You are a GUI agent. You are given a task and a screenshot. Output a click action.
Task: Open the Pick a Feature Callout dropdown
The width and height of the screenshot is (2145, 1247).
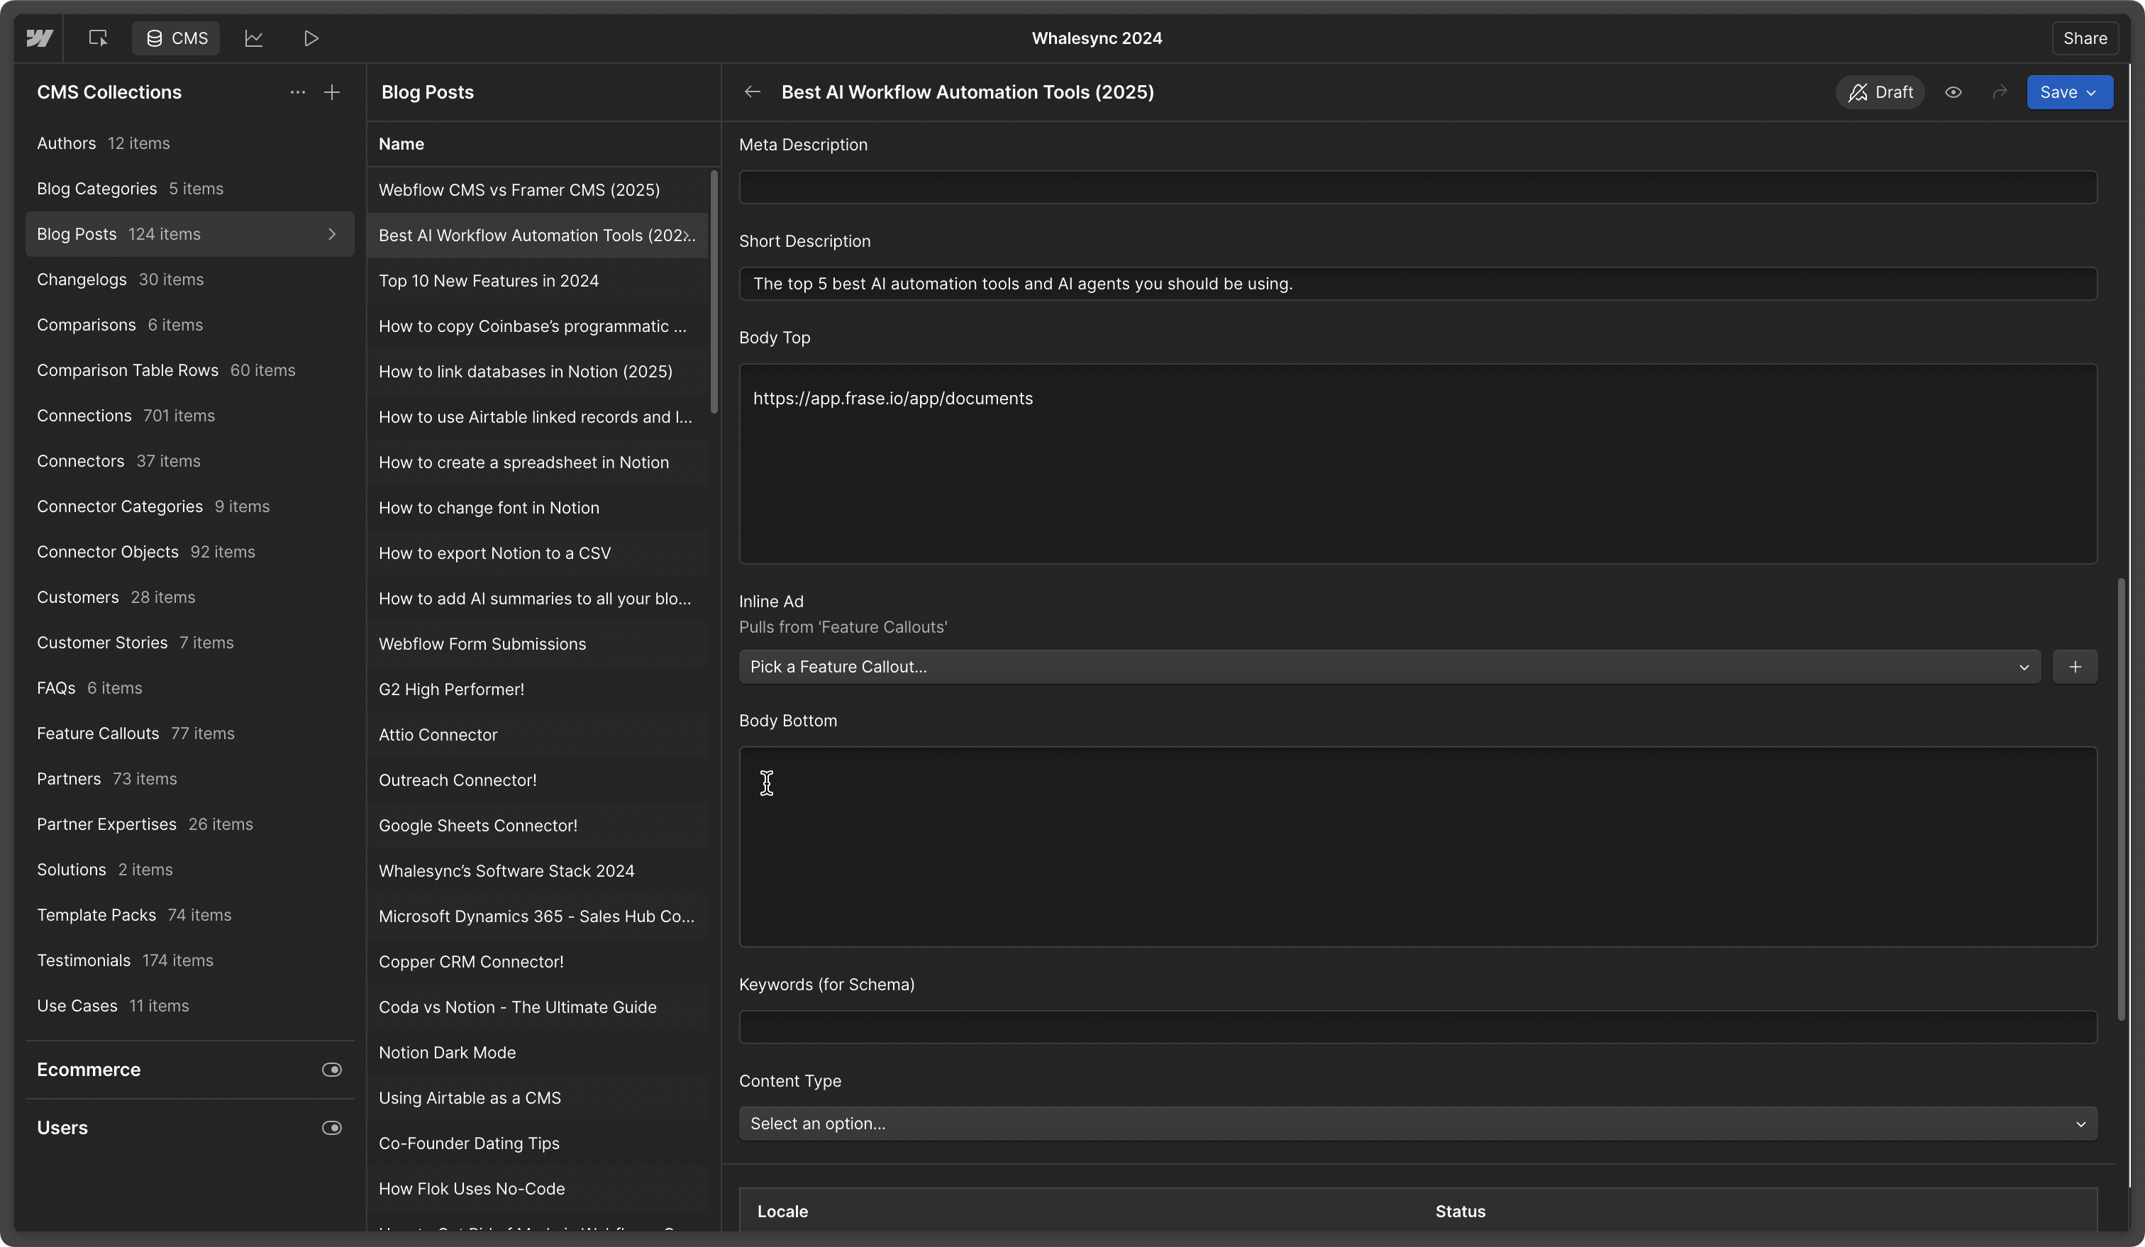click(x=1388, y=667)
